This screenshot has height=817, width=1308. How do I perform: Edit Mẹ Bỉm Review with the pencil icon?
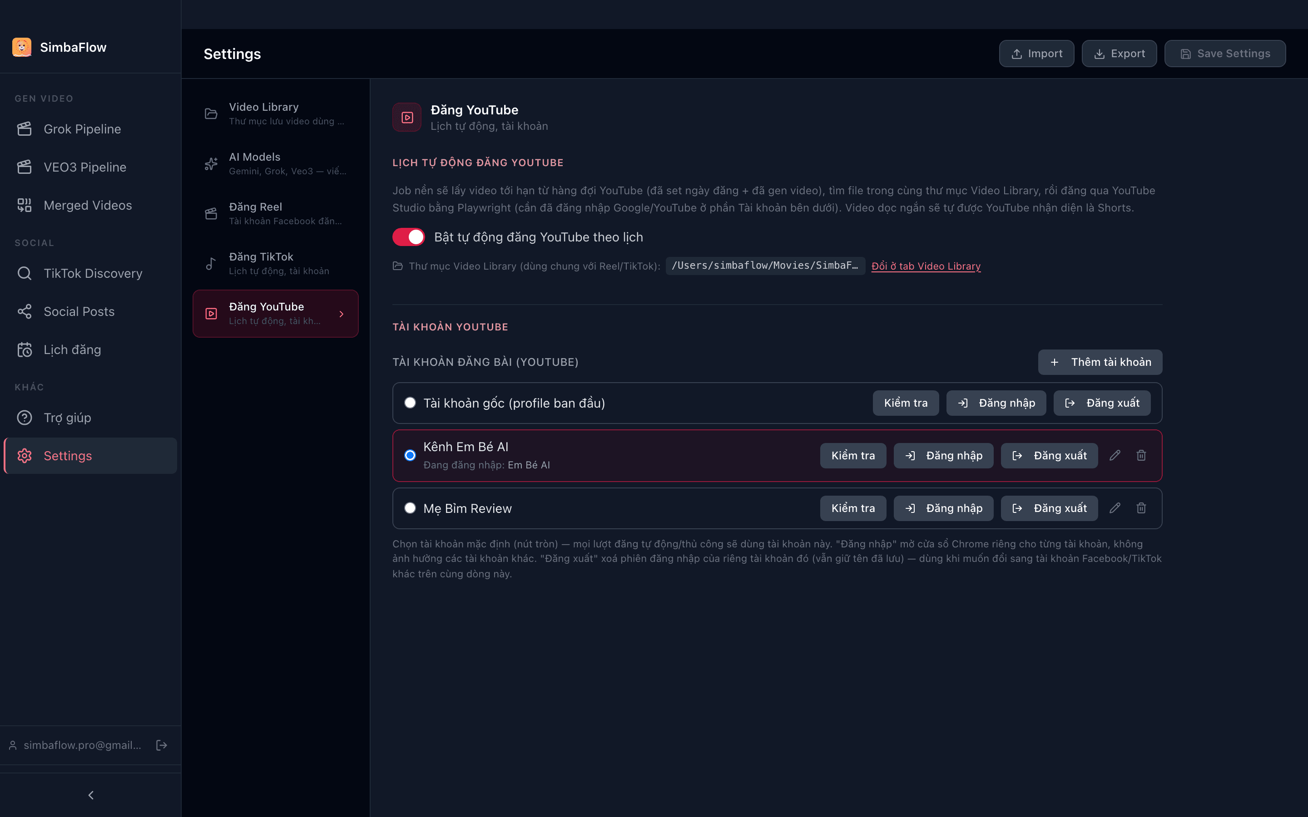click(1115, 508)
